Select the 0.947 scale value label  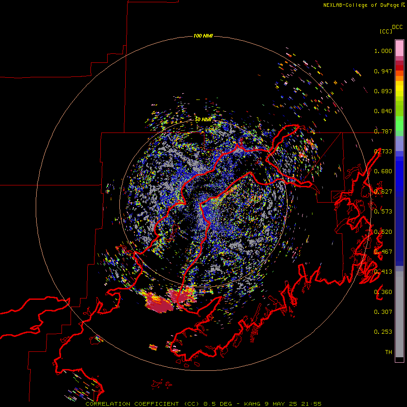383,71
